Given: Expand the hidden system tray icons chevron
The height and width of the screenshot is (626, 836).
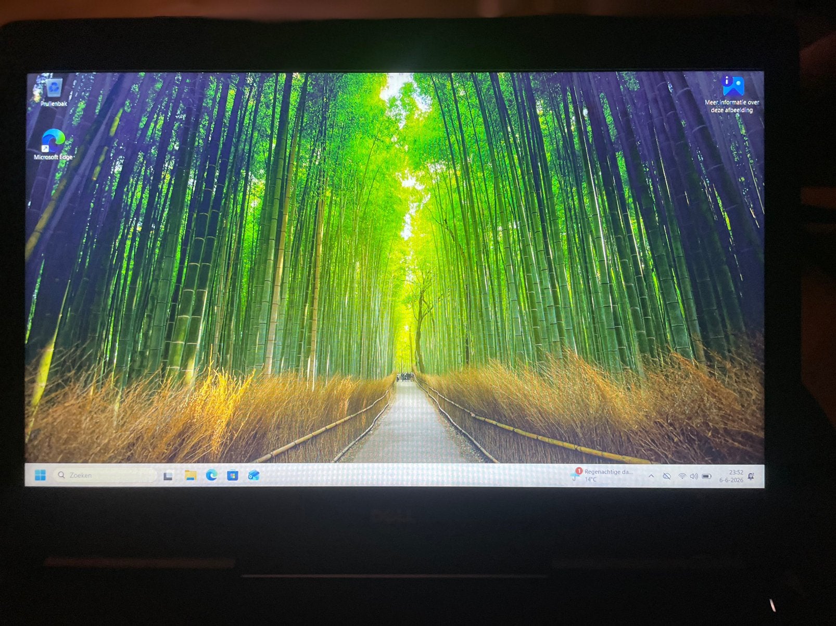Looking at the screenshot, I should (651, 476).
